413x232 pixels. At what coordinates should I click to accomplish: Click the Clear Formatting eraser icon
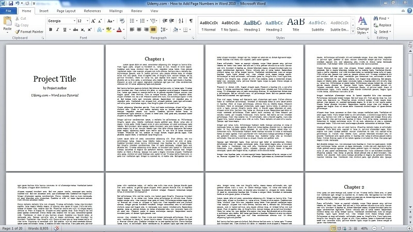tap(122, 21)
